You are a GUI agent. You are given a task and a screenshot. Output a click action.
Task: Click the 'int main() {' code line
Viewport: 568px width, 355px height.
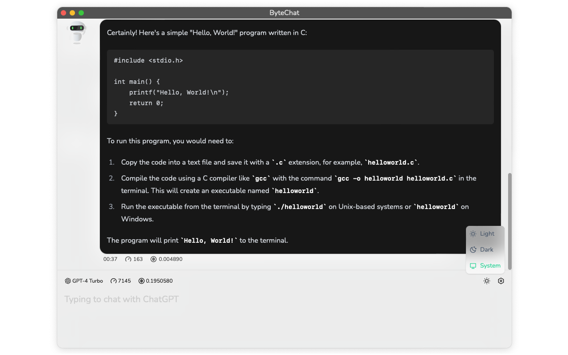[x=137, y=82]
